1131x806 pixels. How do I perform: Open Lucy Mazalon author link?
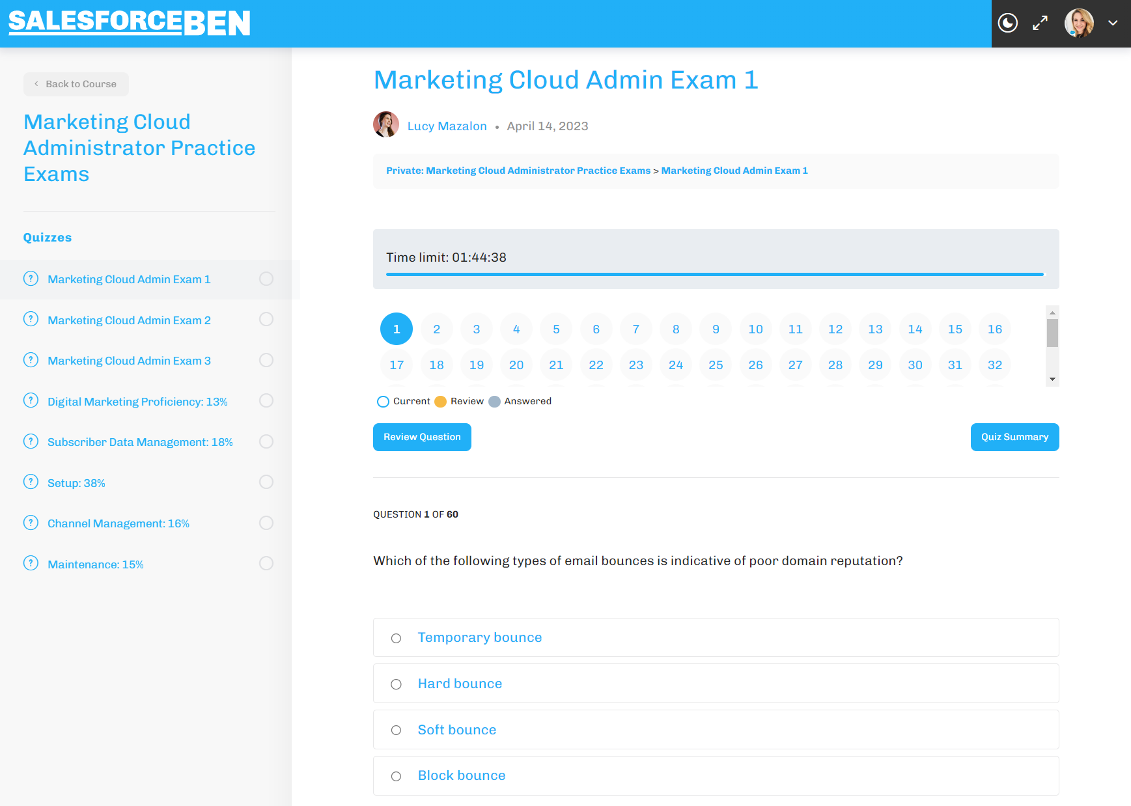point(447,126)
